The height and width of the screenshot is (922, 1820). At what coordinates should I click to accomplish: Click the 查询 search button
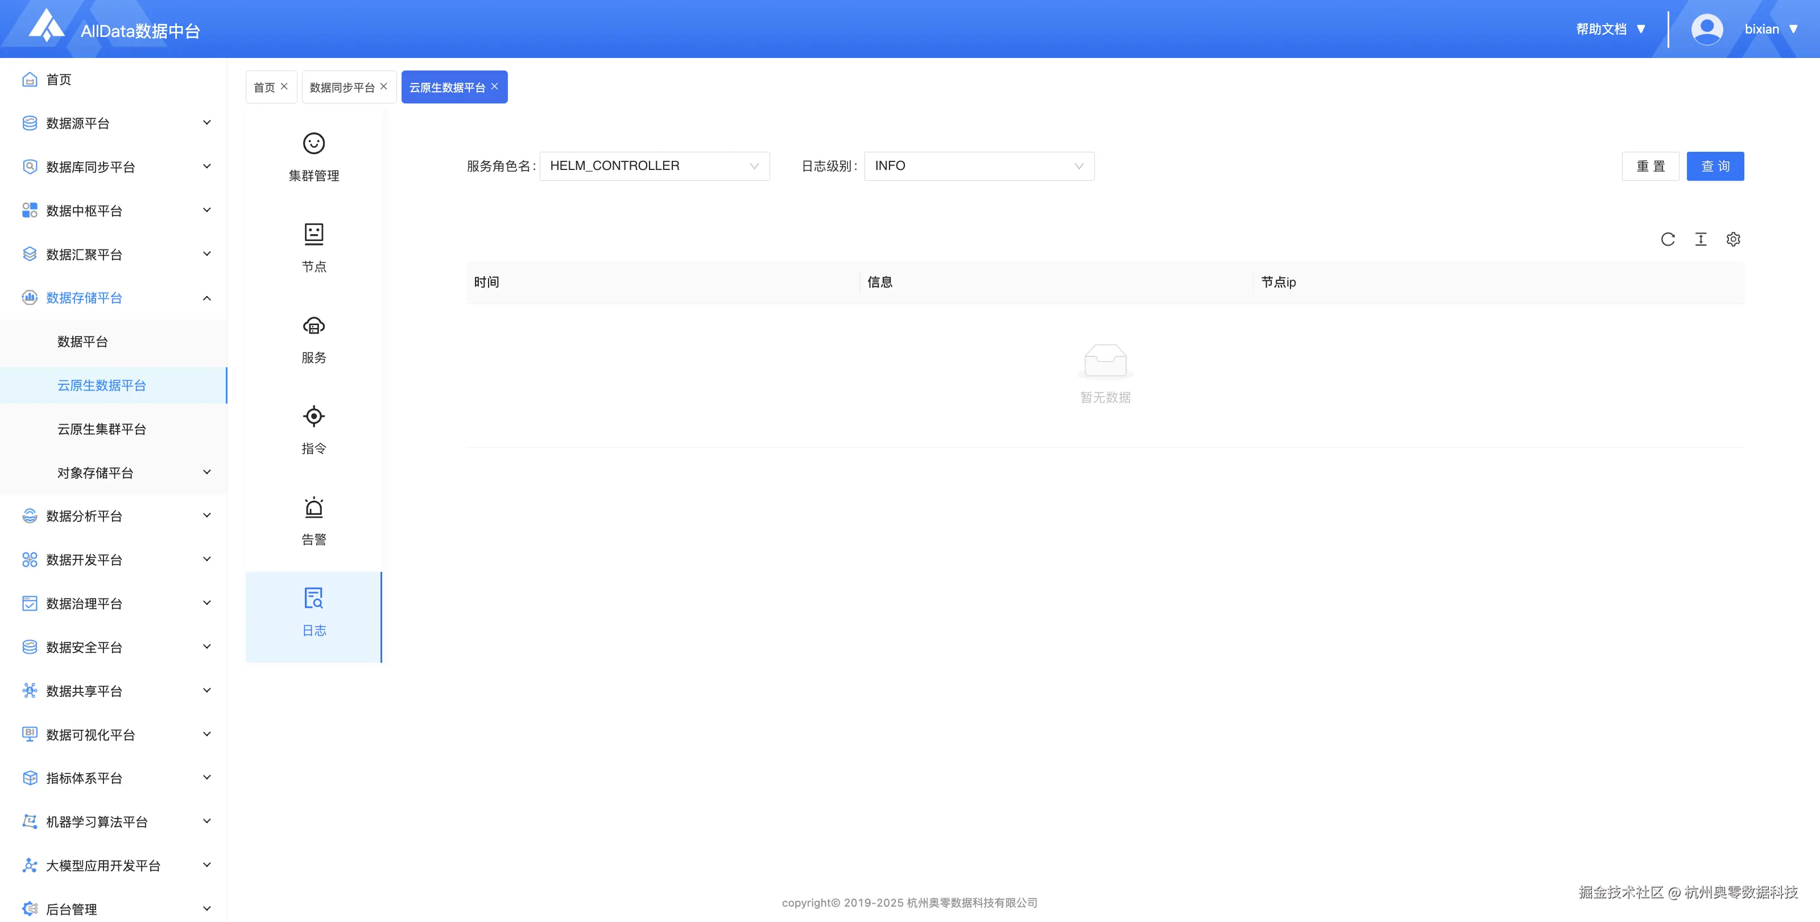pos(1715,166)
